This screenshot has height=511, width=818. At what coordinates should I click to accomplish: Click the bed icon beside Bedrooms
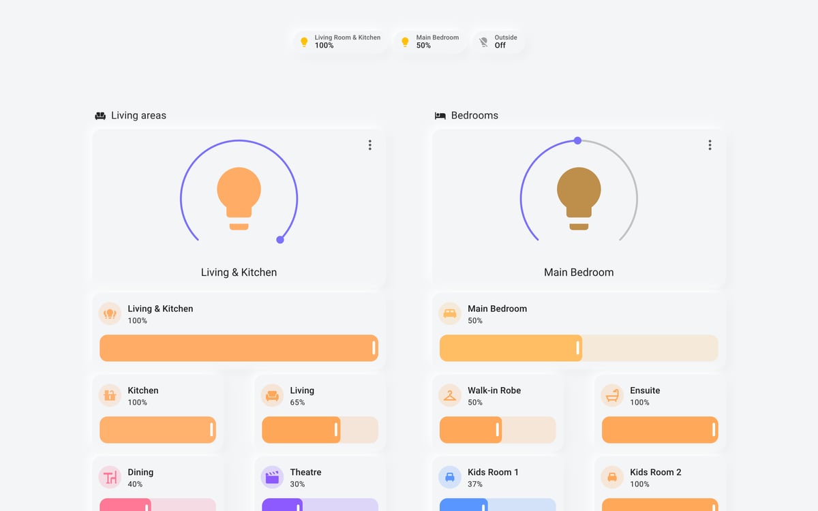[440, 116]
